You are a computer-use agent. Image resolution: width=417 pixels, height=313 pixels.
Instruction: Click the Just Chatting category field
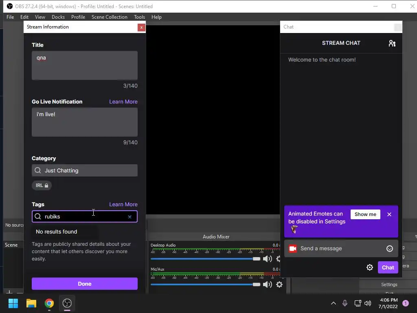(85, 170)
